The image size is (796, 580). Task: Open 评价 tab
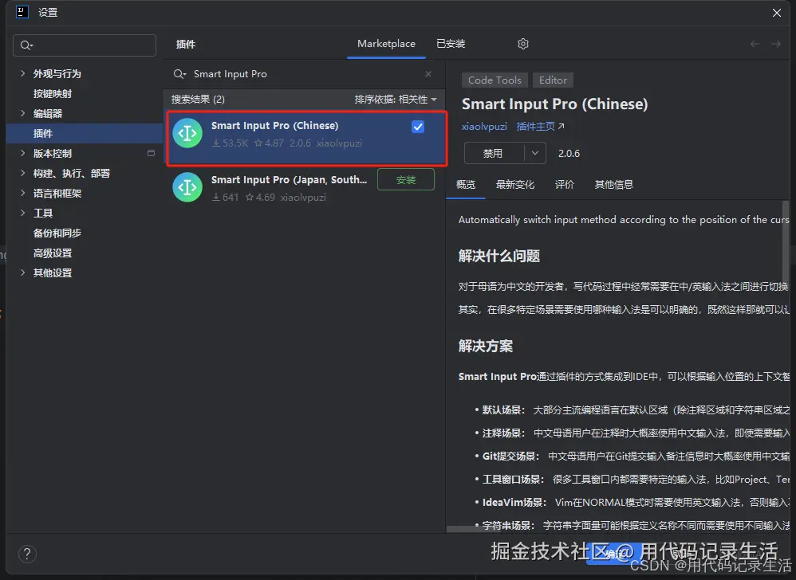(x=565, y=185)
